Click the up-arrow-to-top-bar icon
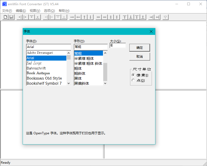This screenshot has width=207, height=166. (125, 17)
